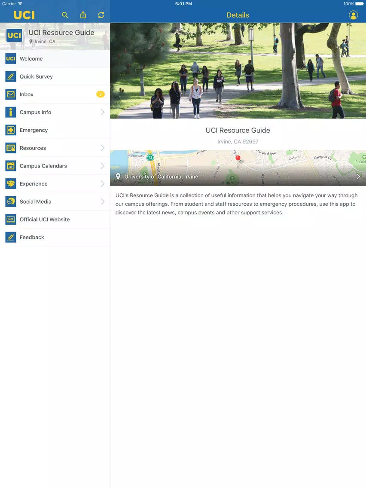Open the Social Media entry

coord(55,201)
